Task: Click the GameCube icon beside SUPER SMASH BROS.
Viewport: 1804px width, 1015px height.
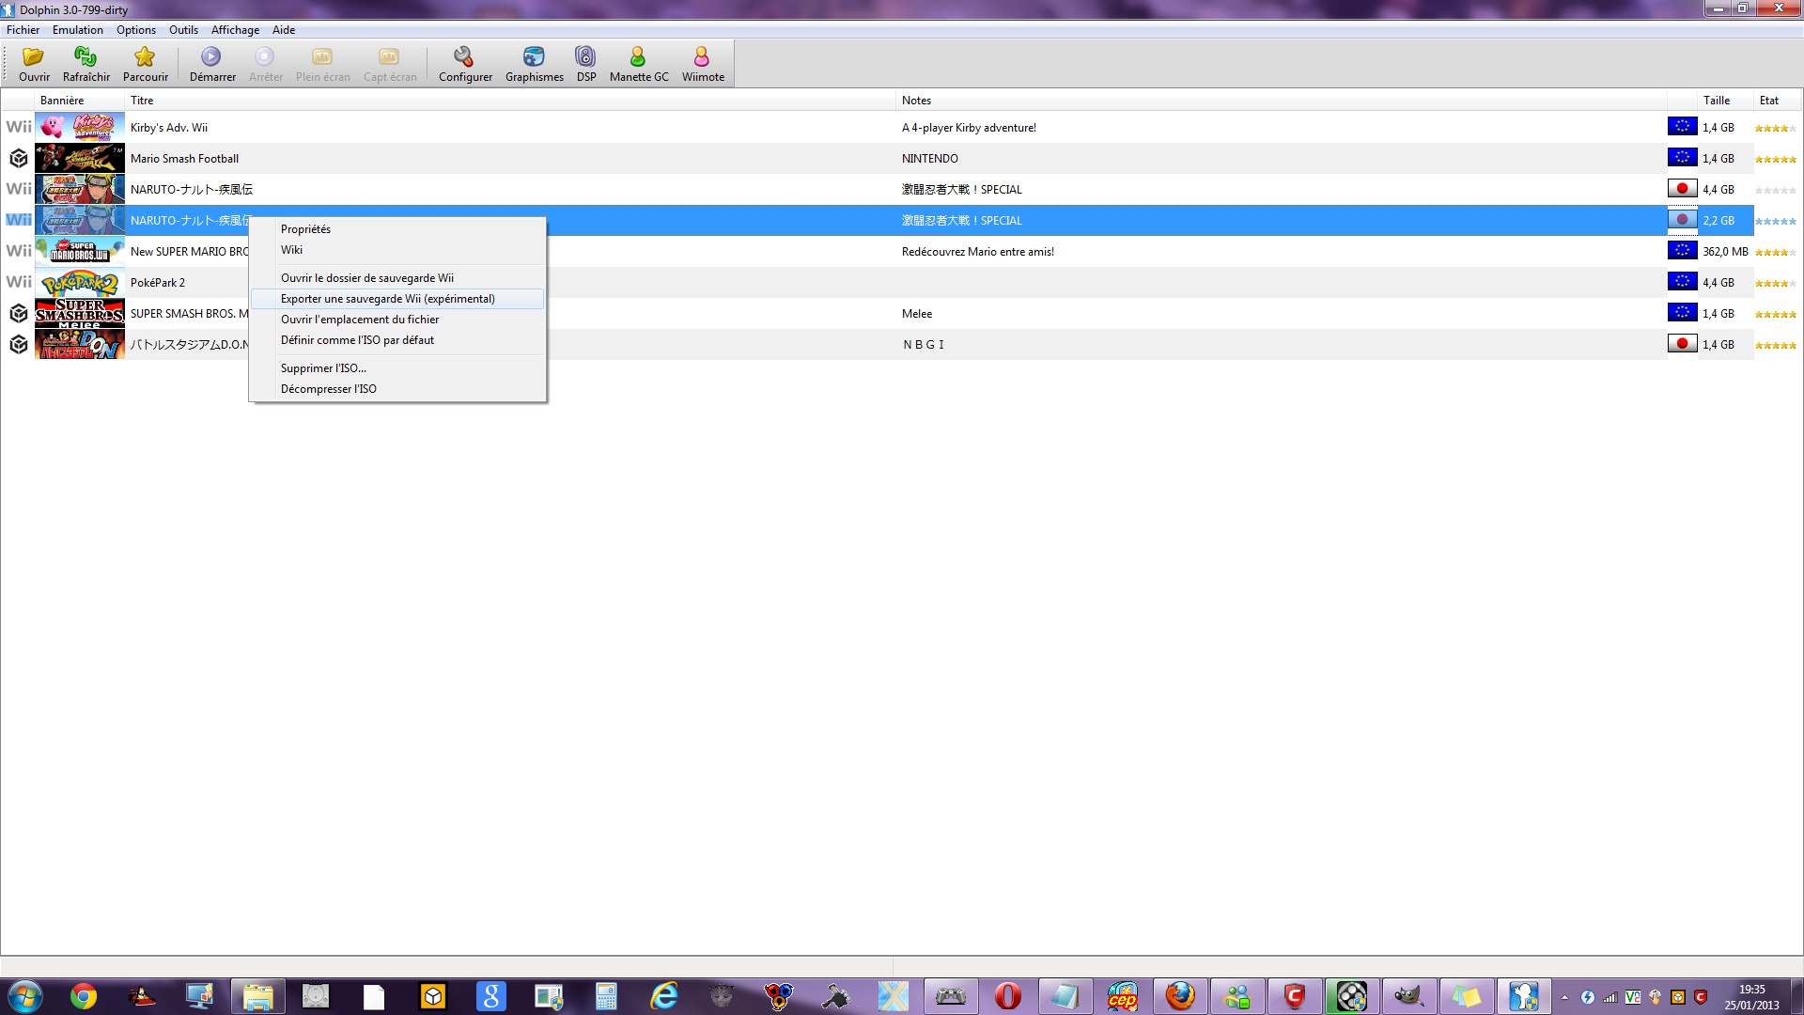Action: 19,313
